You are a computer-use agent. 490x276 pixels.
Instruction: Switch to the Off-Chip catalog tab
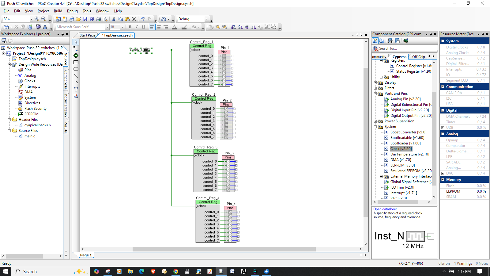[418, 57]
